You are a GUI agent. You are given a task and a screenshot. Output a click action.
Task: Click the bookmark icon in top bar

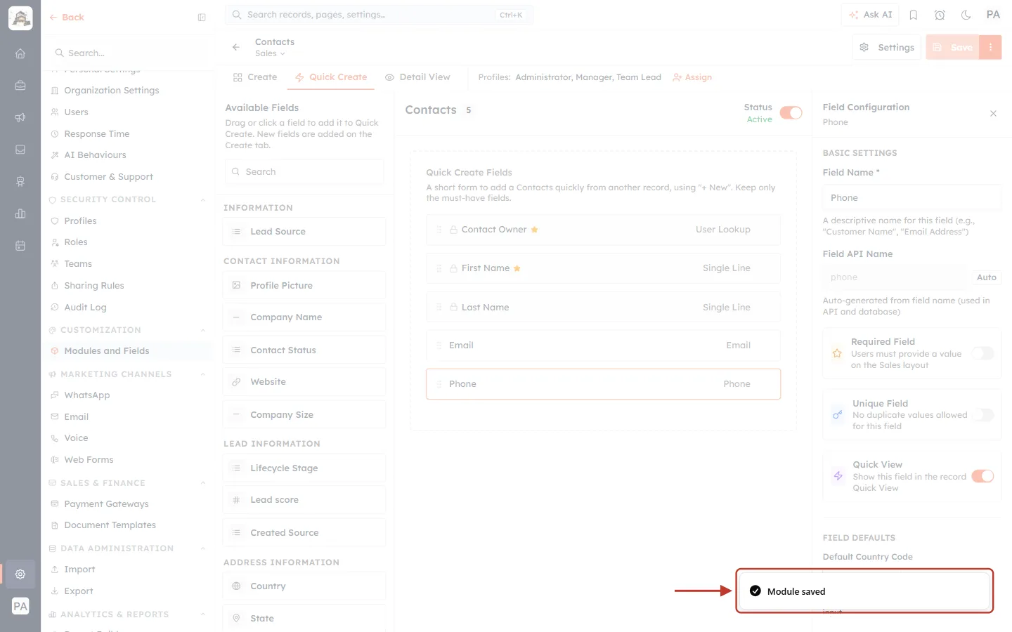(x=914, y=15)
